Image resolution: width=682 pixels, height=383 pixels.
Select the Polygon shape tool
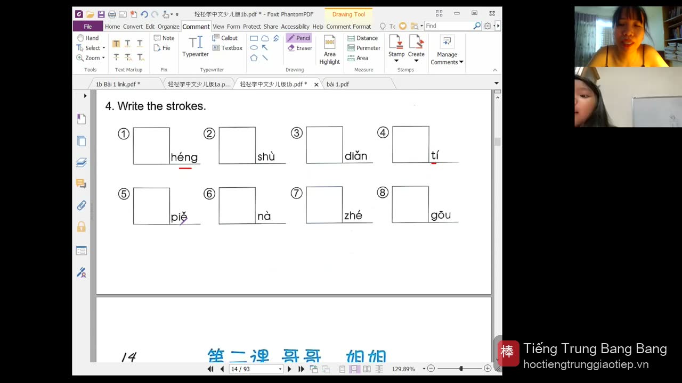point(254,57)
